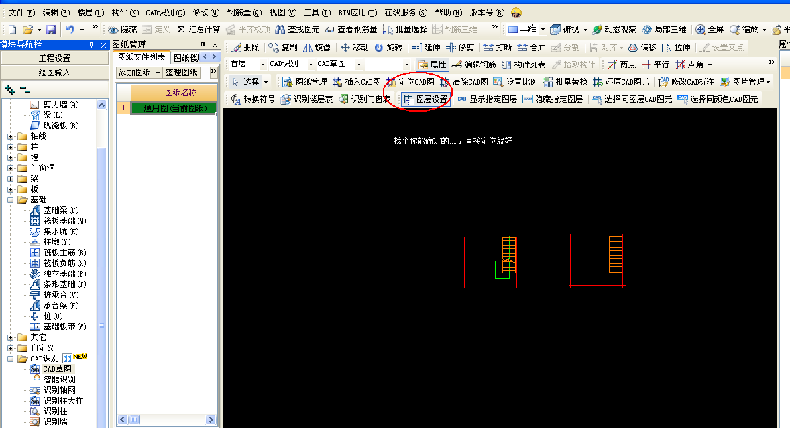This screenshot has height=428, width=790.
Task: Click 设置比例 tool
Action: [x=516, y=81]
